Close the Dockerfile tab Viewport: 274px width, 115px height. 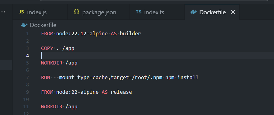click(233, 12)
